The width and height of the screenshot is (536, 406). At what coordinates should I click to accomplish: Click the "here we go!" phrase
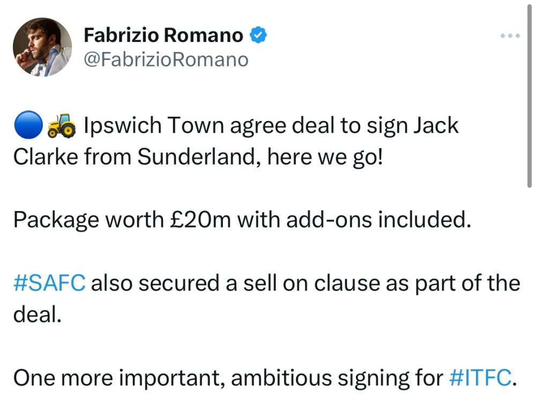point(327,157)
